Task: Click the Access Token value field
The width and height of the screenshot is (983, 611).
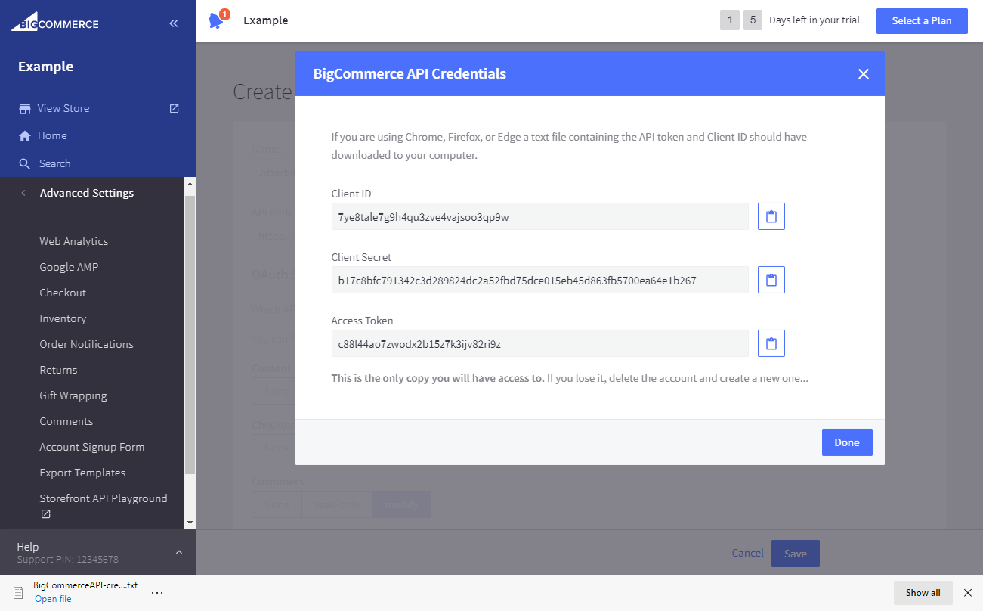Action: [x=539, y=343]
